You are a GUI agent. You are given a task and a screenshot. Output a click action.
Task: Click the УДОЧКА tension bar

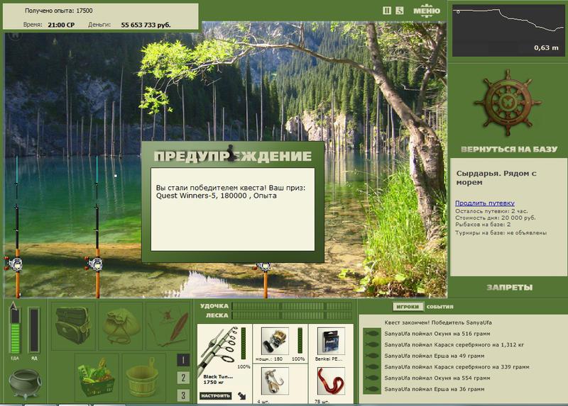(292, 306)
